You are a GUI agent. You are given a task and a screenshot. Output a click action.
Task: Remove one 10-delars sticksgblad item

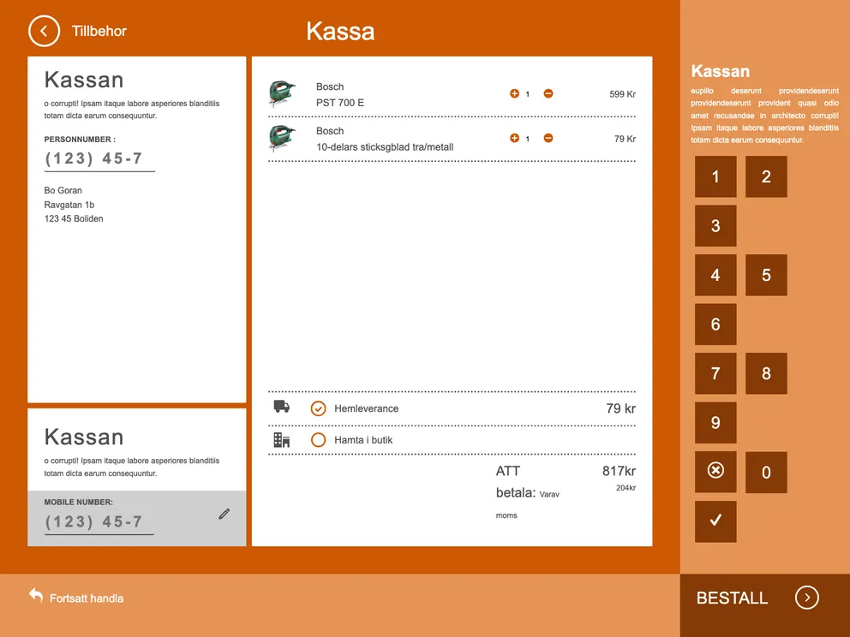(548, 138)
